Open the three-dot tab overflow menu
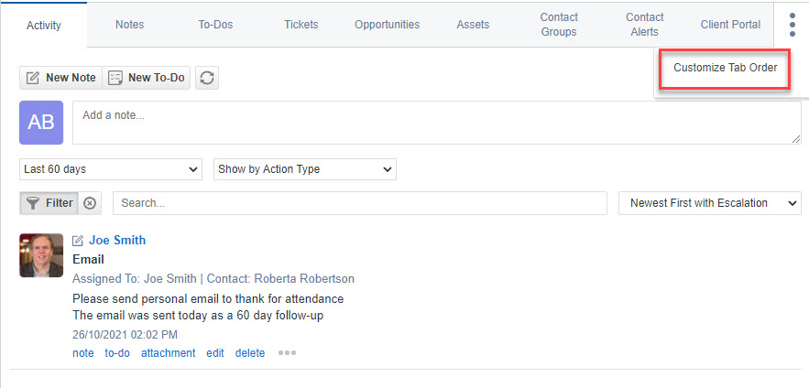The height and width of the screenshot is (388, 809). tap(793, 25)
